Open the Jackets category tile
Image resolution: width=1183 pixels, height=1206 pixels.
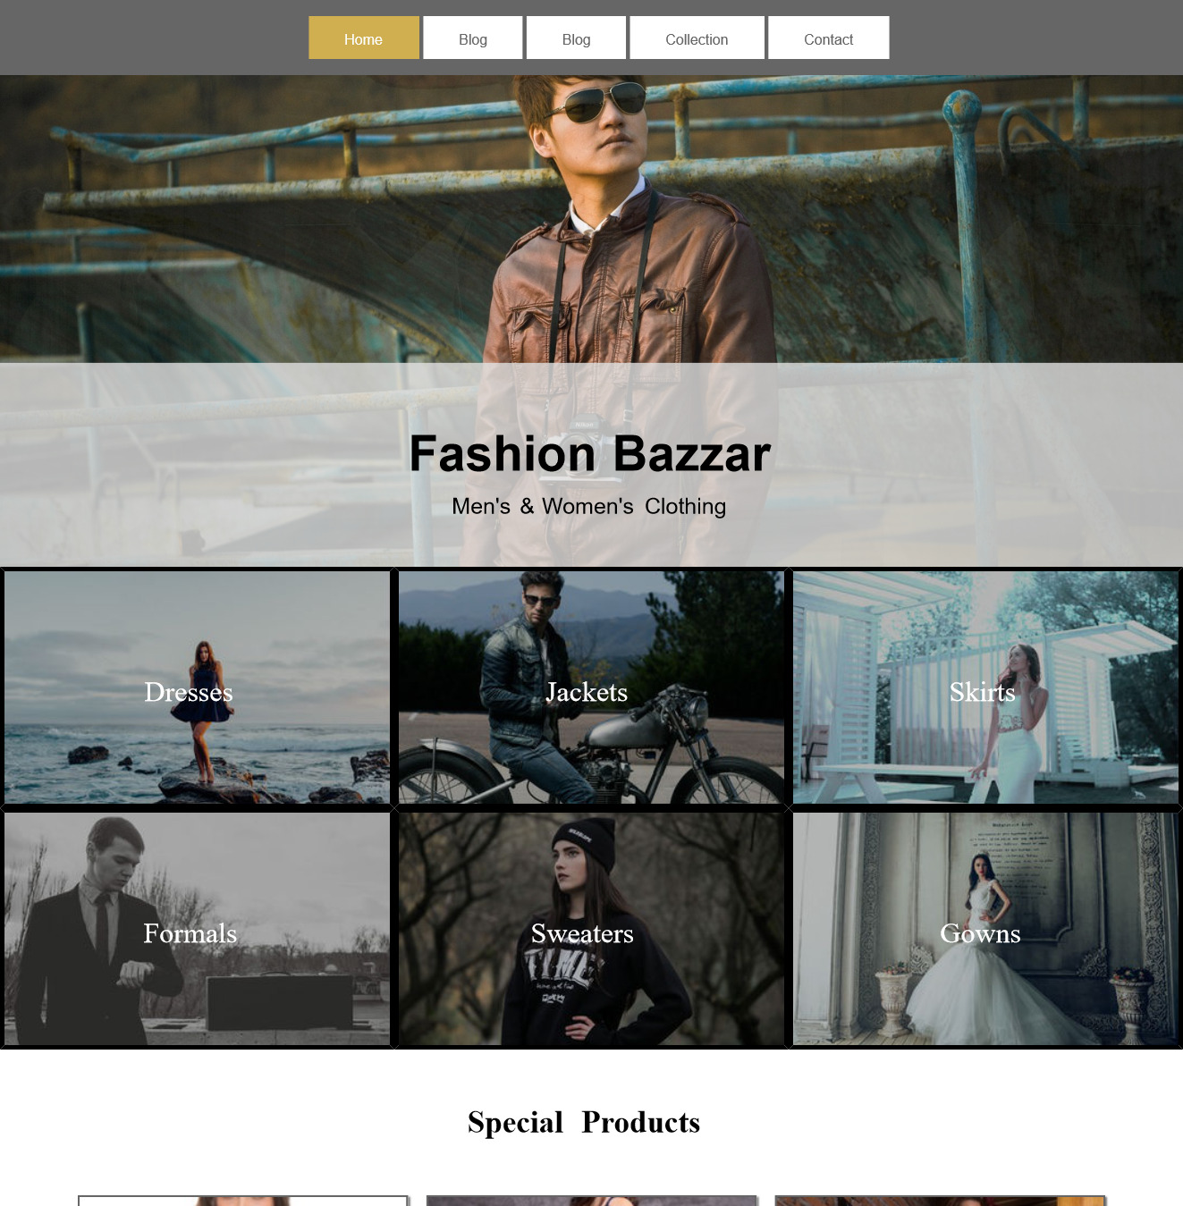(x=591, y=687)
